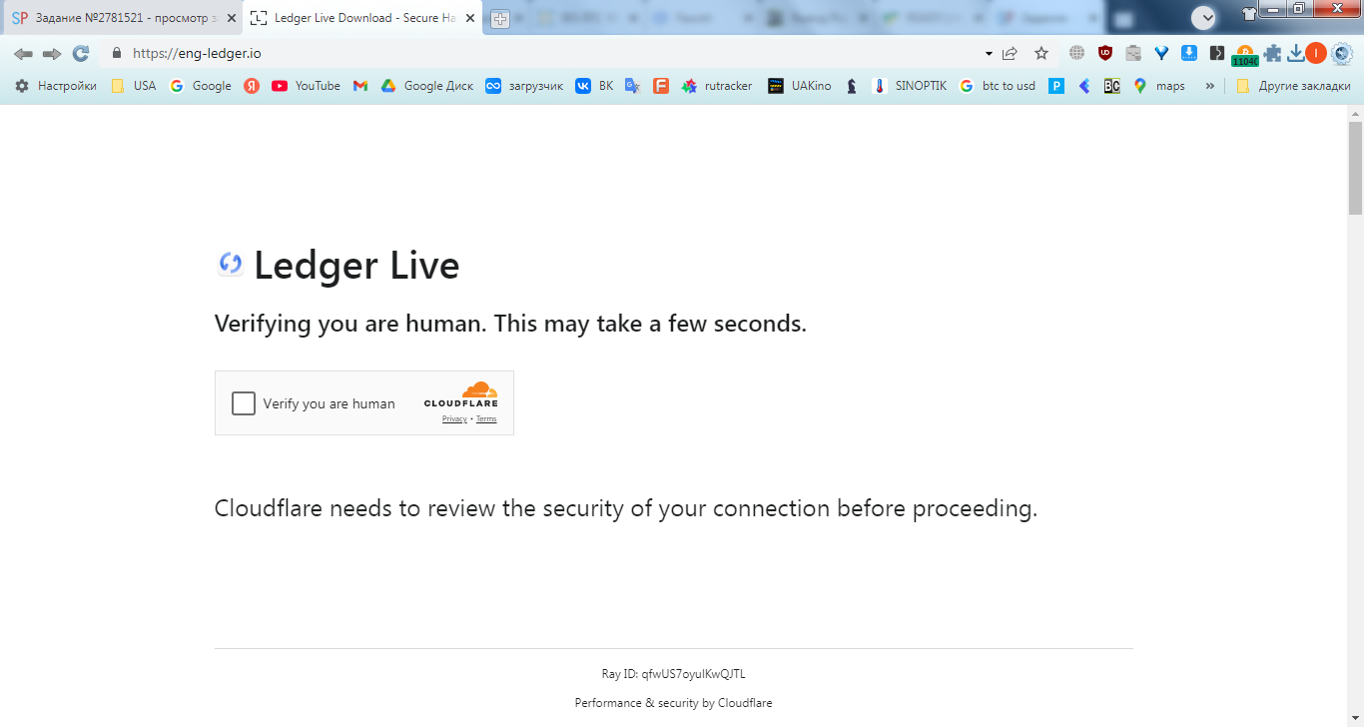The image size is (1364, 727).
Task: Click the scrollbar up arrow
Action: 1355,113
